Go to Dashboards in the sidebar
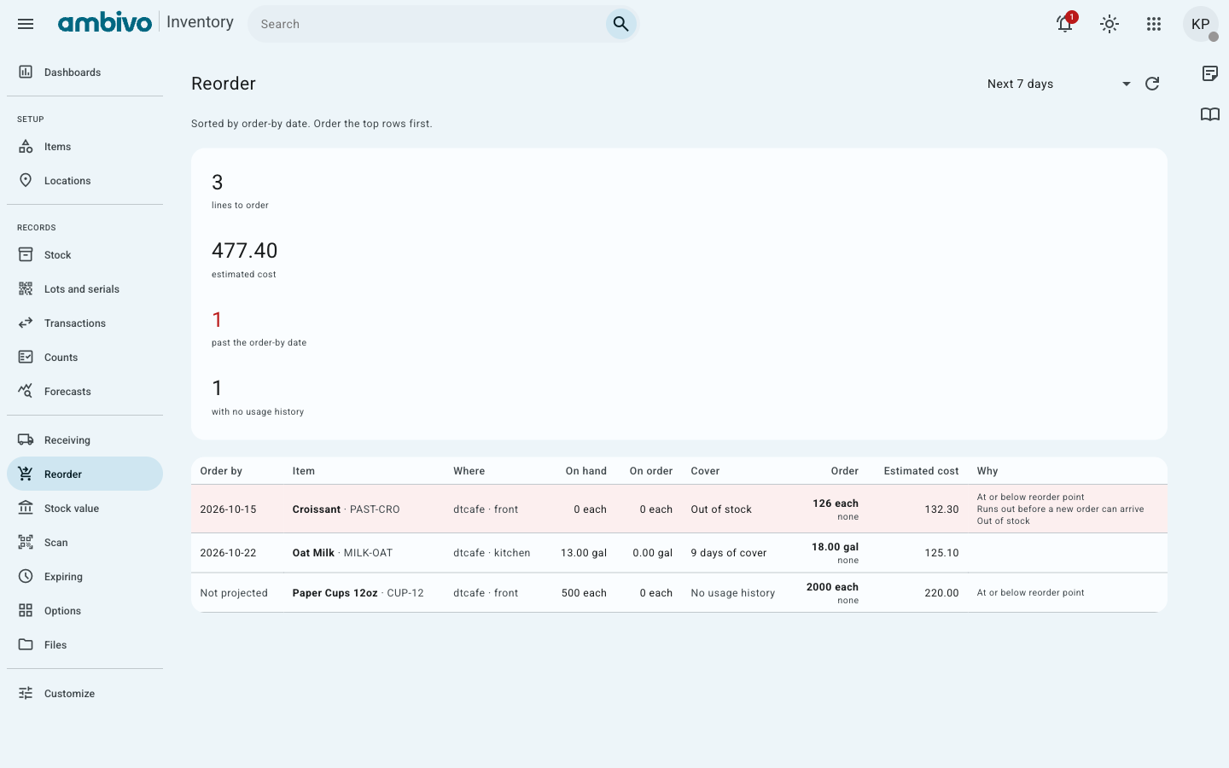The height and width of the screenshot is (768, 1229). pos(84,73)
